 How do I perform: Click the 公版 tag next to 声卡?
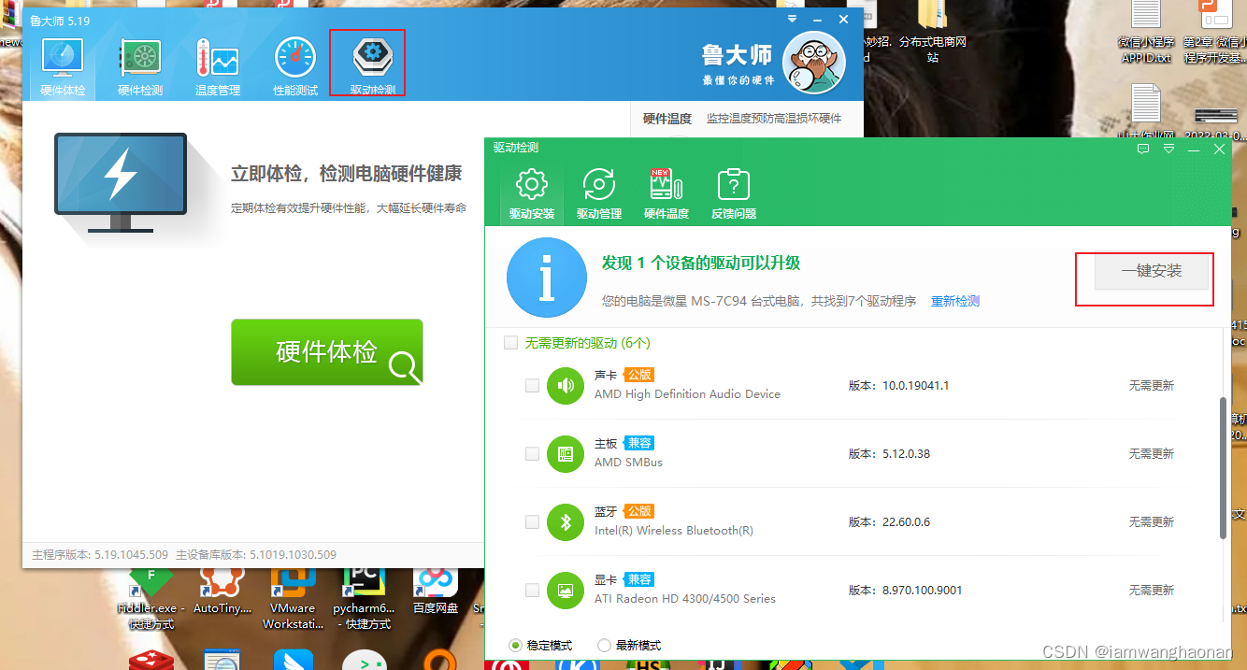click(x=638, y=374)
